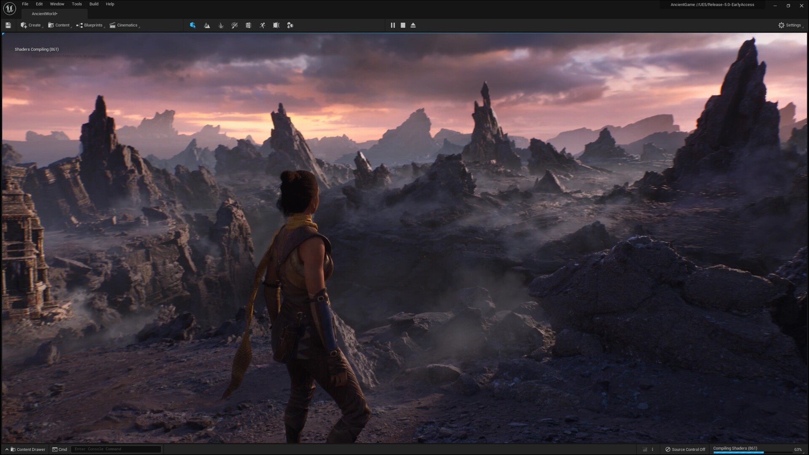
Task: Eject from the player pawn
Action: 413,25
